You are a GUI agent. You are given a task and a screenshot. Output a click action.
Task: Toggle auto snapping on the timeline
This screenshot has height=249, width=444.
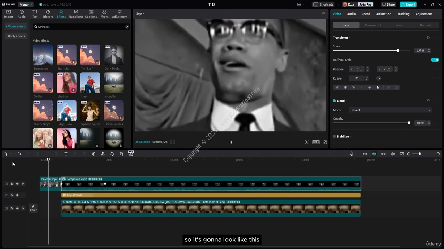[374, 154]
